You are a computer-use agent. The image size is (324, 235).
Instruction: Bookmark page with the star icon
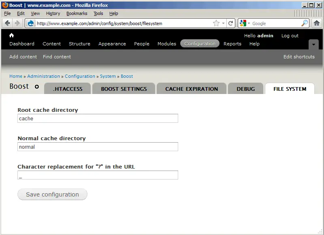[216, 23]
